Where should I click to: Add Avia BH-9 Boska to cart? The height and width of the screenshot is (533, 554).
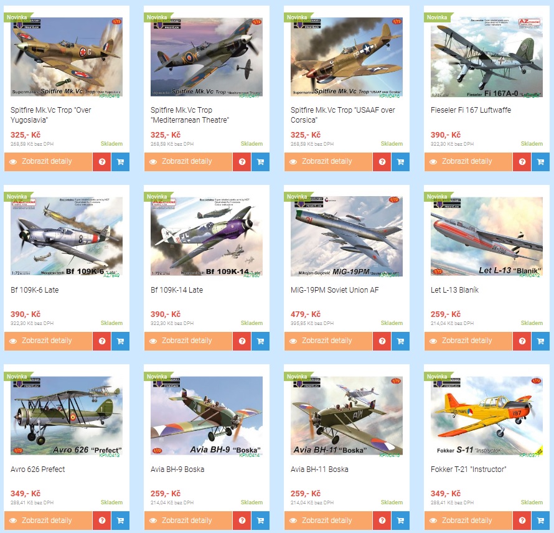click(x=260, y=521)
